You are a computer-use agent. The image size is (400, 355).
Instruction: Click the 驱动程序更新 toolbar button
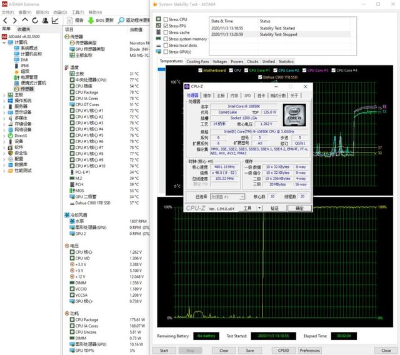(134, 21)
